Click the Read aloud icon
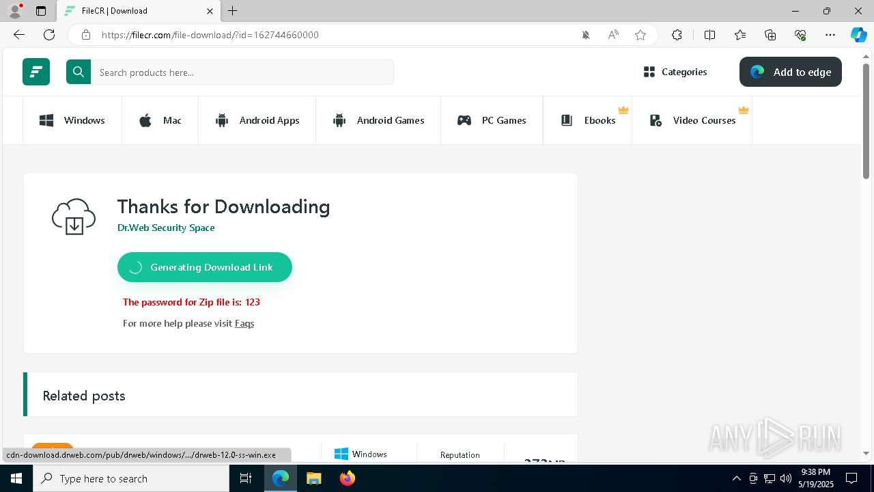The image size is (874, 492). [613, 35]
